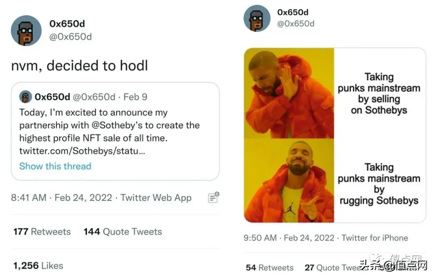Click the Twitter Web App source label

click(x=156, y=198)
